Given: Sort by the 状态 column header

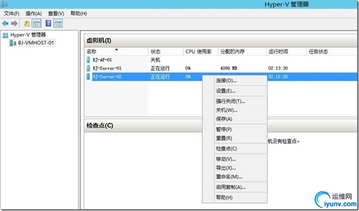Looking at the screenshot, I should click(166, 52).
